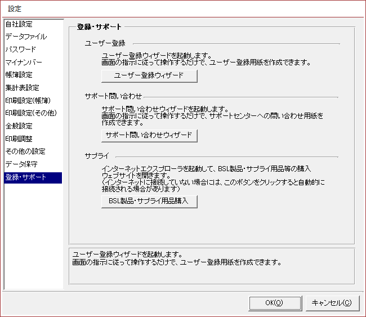Click the description text in bottom help box
The image size is (366, 317).
pos(177,258)
